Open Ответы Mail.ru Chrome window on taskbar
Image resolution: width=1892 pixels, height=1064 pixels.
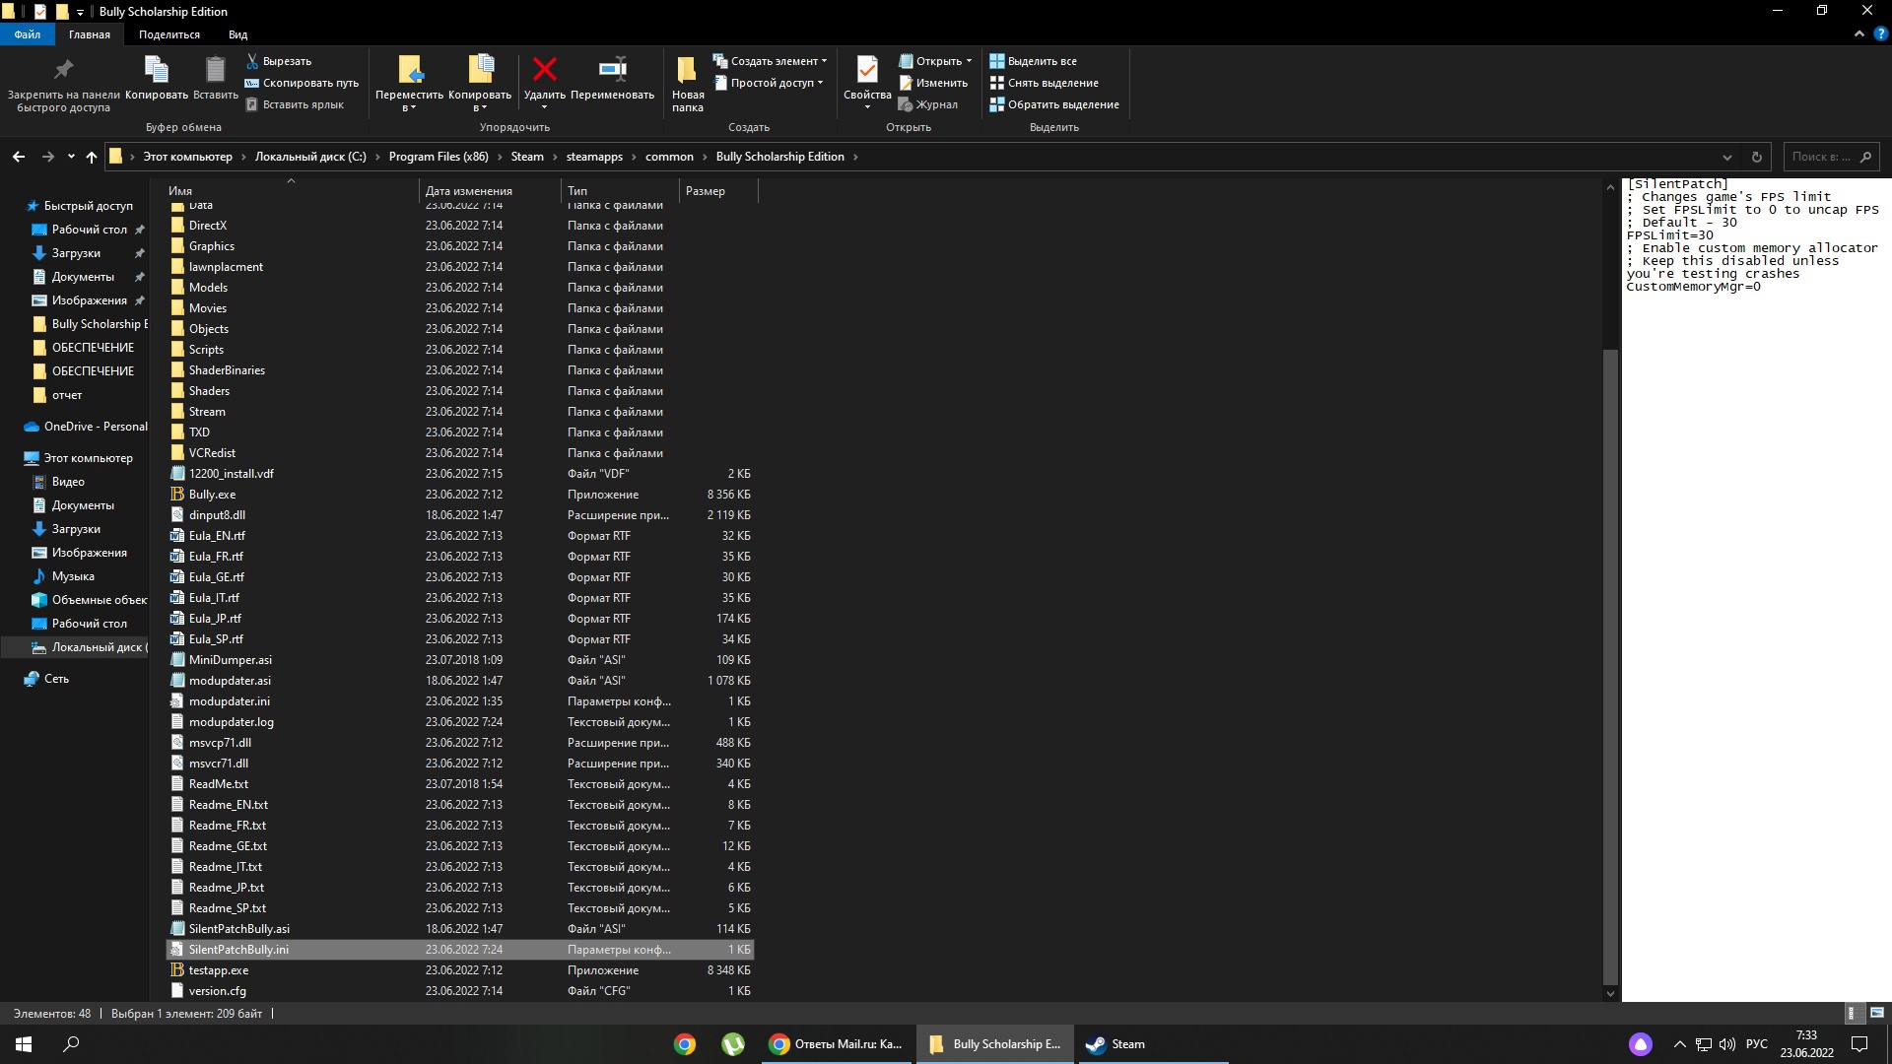point(837,1044)
